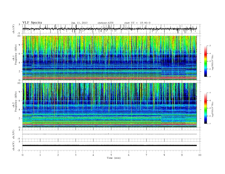Click the ch.1 spectrogram color scale bar
225x174 pixels.
(205, 61)
